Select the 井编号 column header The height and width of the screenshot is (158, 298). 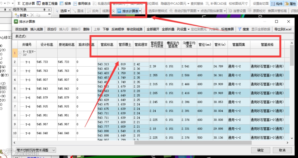point(27,45)
